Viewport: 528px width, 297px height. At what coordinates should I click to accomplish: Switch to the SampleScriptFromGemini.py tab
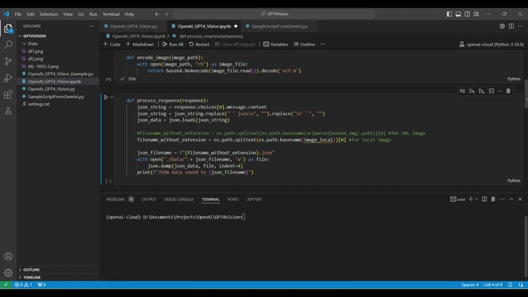coord(279,26)
